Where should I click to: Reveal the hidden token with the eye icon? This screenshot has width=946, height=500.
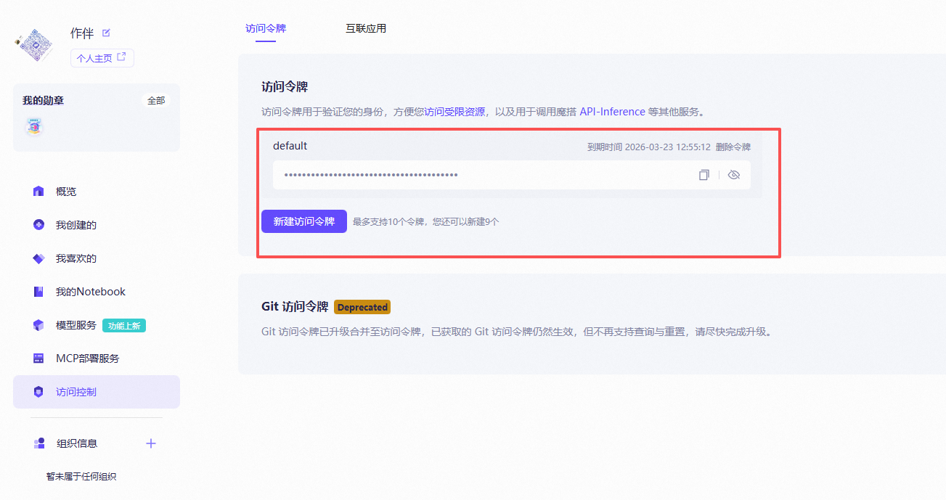pyautogui.click(x=733, y=175)
